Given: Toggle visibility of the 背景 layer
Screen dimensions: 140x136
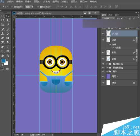Looking at the screenshot, I should 103,83.
